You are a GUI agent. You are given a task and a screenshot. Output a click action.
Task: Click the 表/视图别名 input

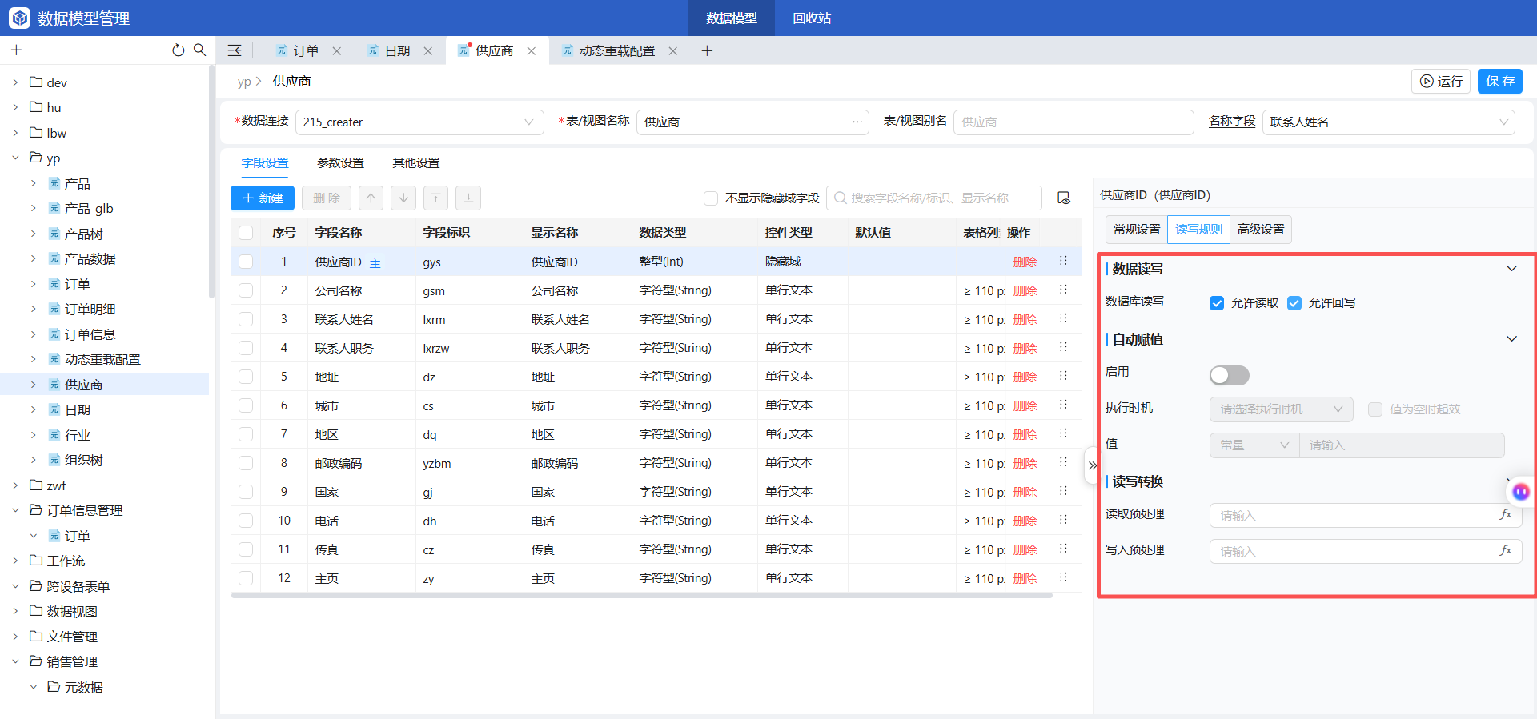1073,122
